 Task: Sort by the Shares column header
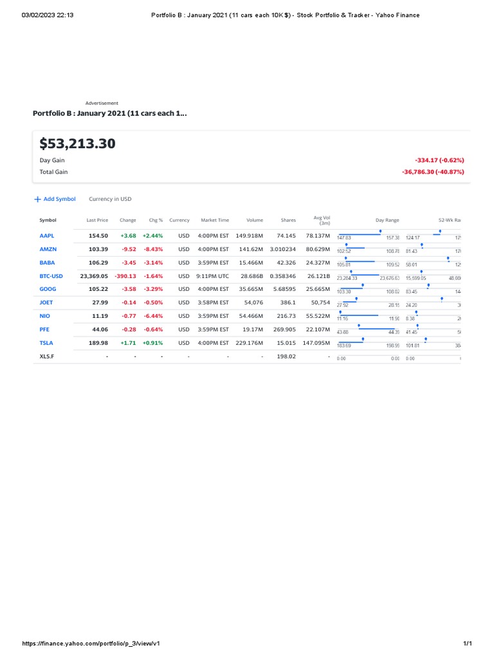click(x=288, y=220)
